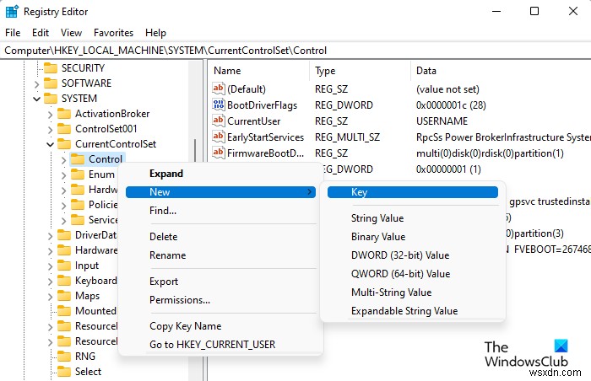This screenshot has width=591, height=381.
Task: Click the (Default) value icon
Action: point(219,89)
